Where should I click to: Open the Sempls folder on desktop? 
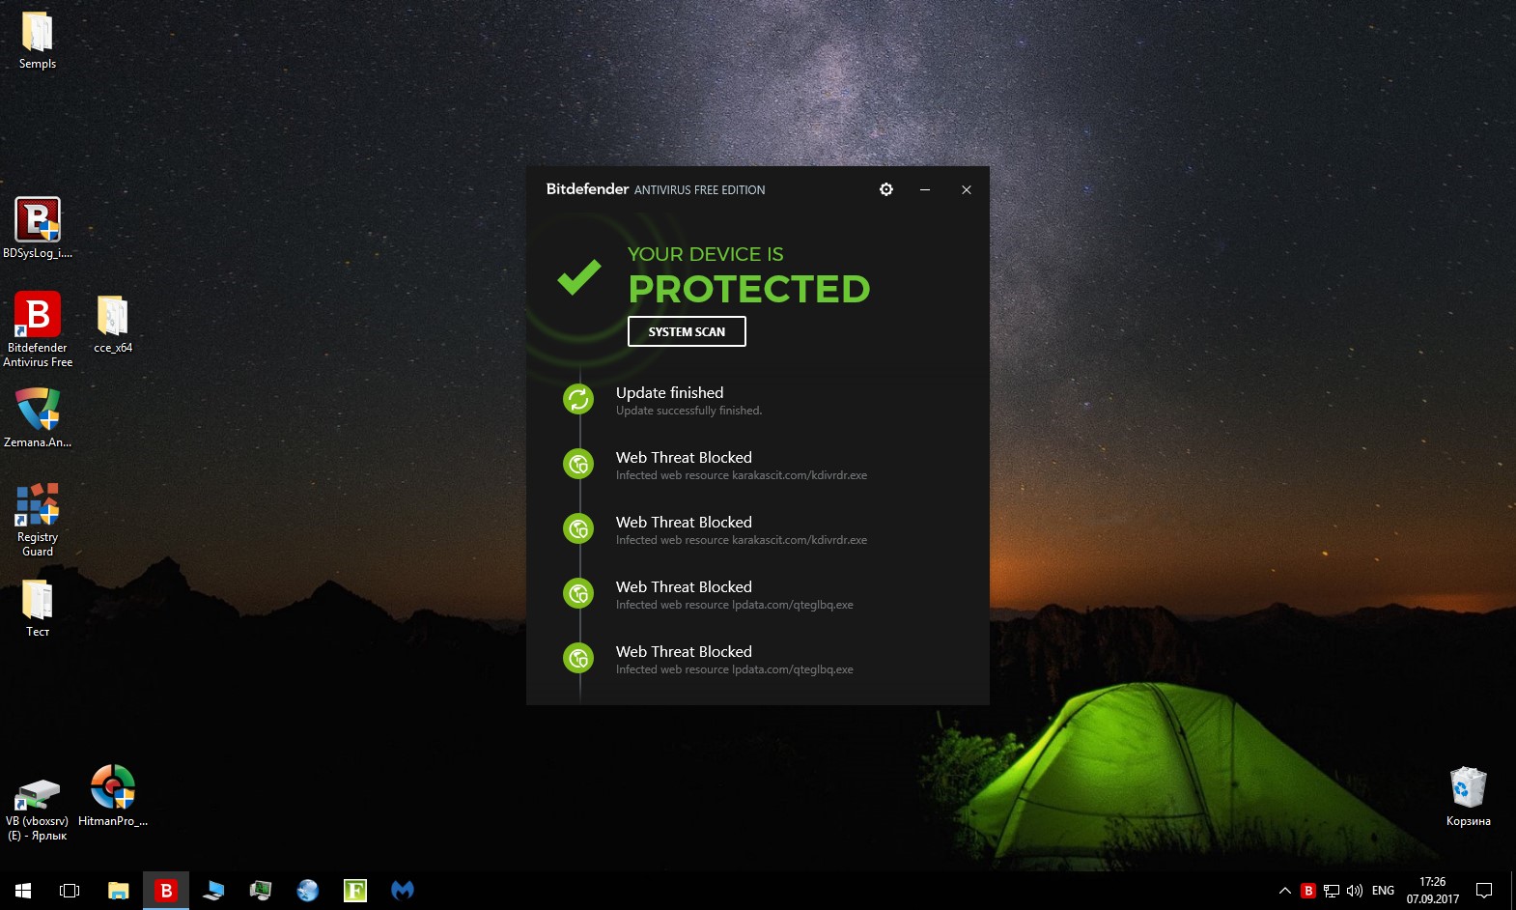coord(38,42)
